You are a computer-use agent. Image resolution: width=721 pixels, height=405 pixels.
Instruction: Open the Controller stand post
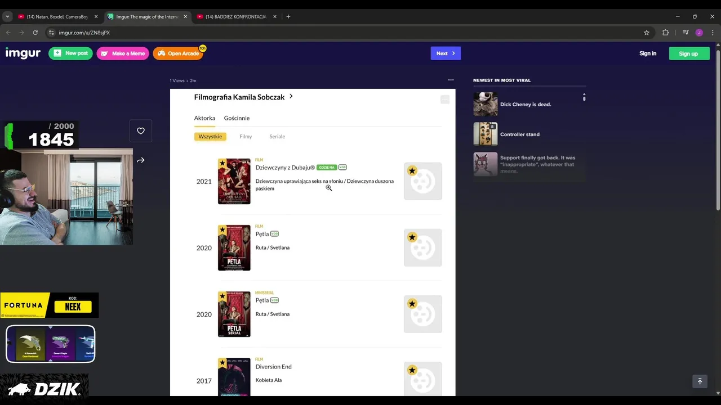pyautogui.click(x=520, y=134)
